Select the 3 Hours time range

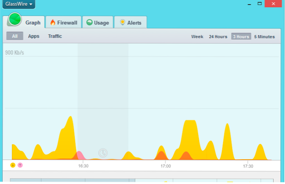[x=241, y=37]
